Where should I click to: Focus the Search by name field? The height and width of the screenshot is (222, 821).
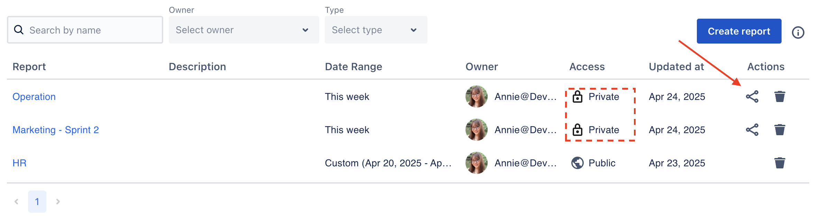(90, 30)
